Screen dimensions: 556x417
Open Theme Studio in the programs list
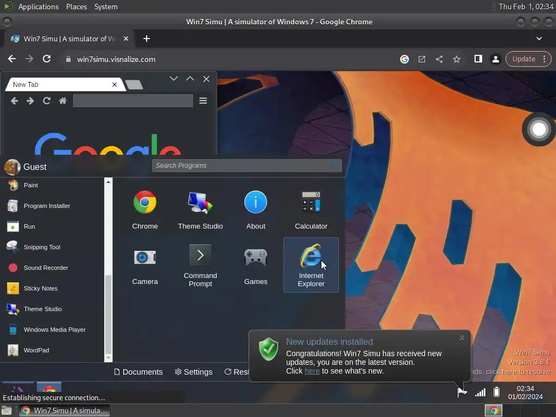pos(53,309)
